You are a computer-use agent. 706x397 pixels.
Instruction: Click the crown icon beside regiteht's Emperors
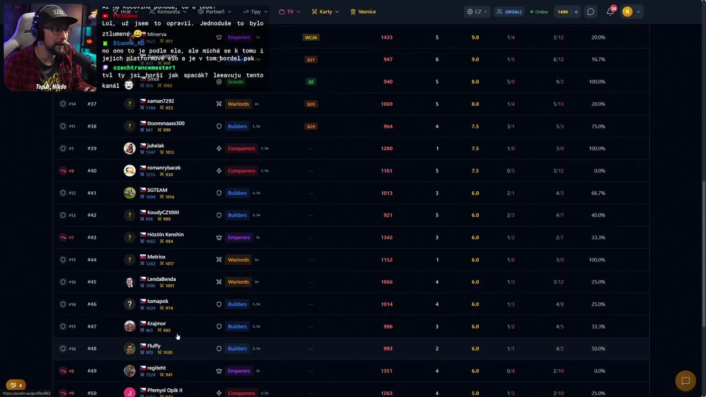click(x=219, y=371)
